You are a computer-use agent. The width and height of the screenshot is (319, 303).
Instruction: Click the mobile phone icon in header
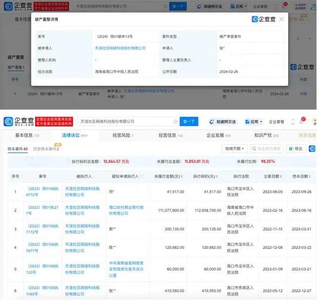pyautogui.click(x=293, y=121)
